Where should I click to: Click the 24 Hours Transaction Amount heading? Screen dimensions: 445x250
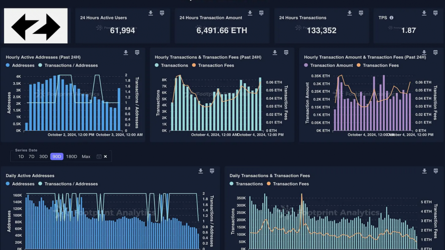[x=211, y=18]
